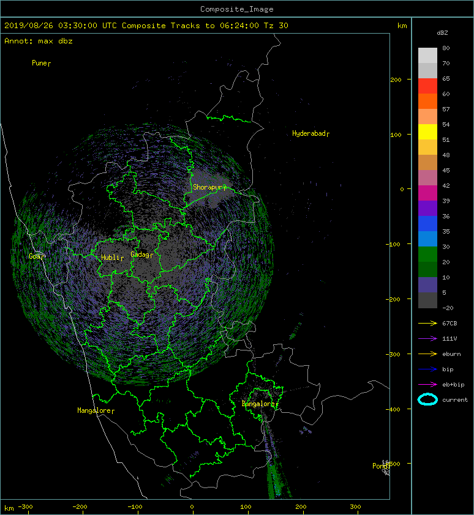Viewport: 474px width, 515px height.
Task: Click the Goa city label
Action: coord(36,256)
